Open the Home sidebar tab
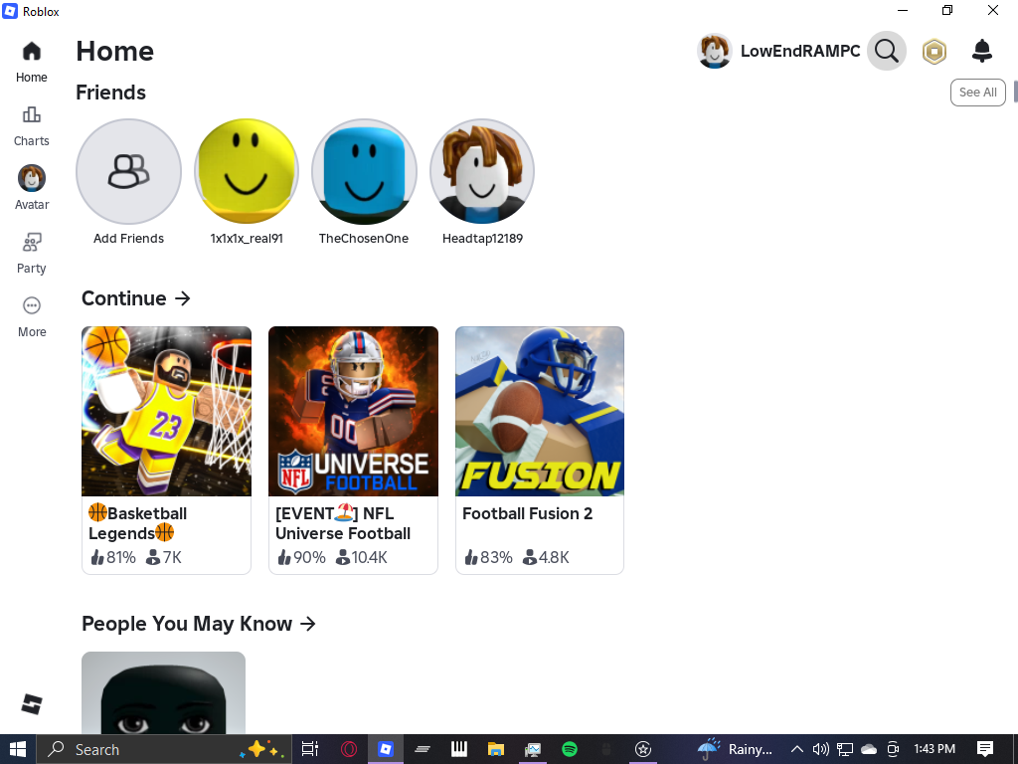The width and height of the screenshot is (1018, 764). [31, 63]
